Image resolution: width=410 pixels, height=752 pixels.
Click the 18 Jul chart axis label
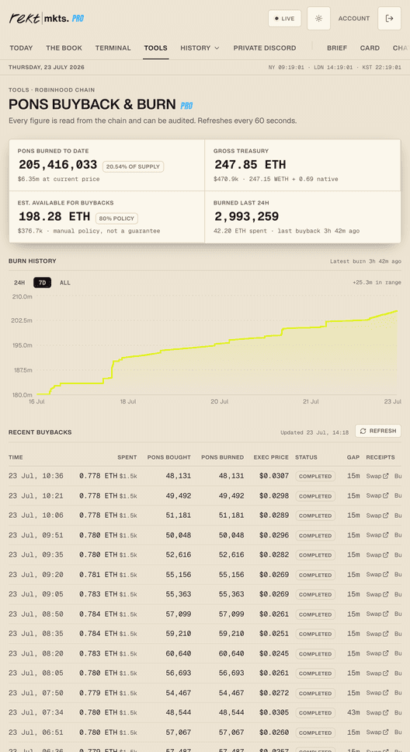128,401
